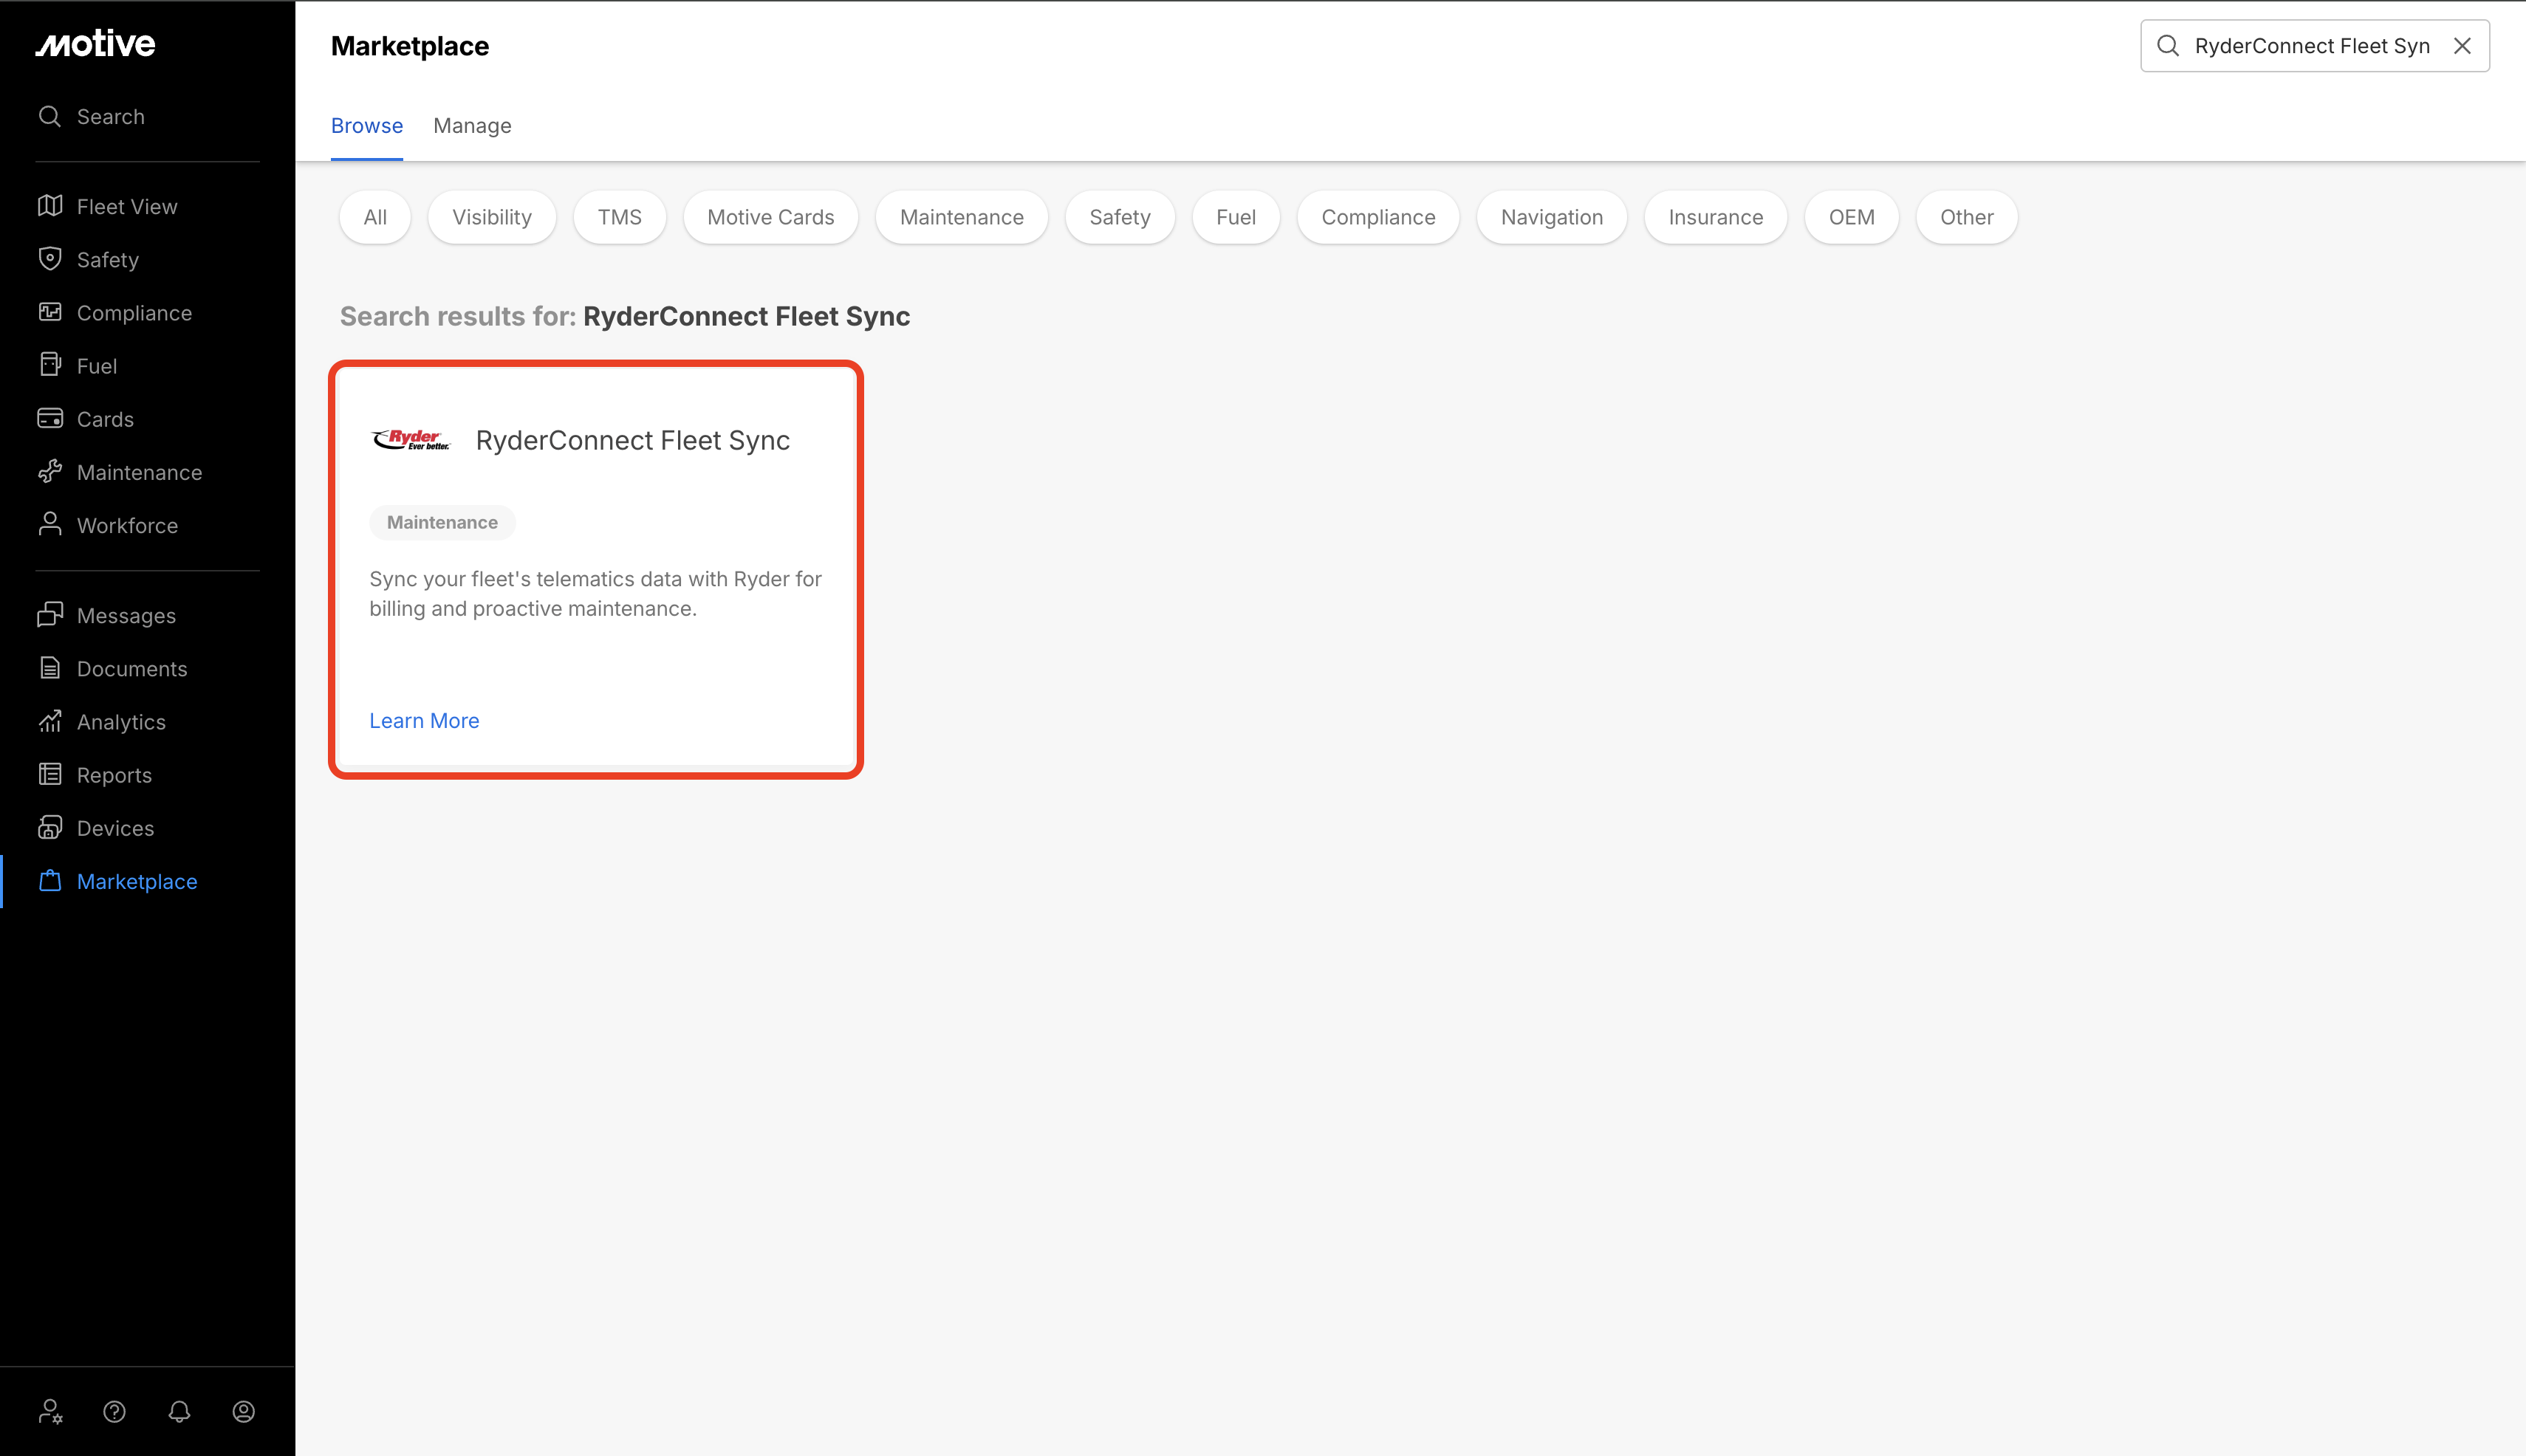This screenshot has height=1456, width=2526.
Task: Click the Reports list icon
Action: pyautogui.click(x=50, y=774)
